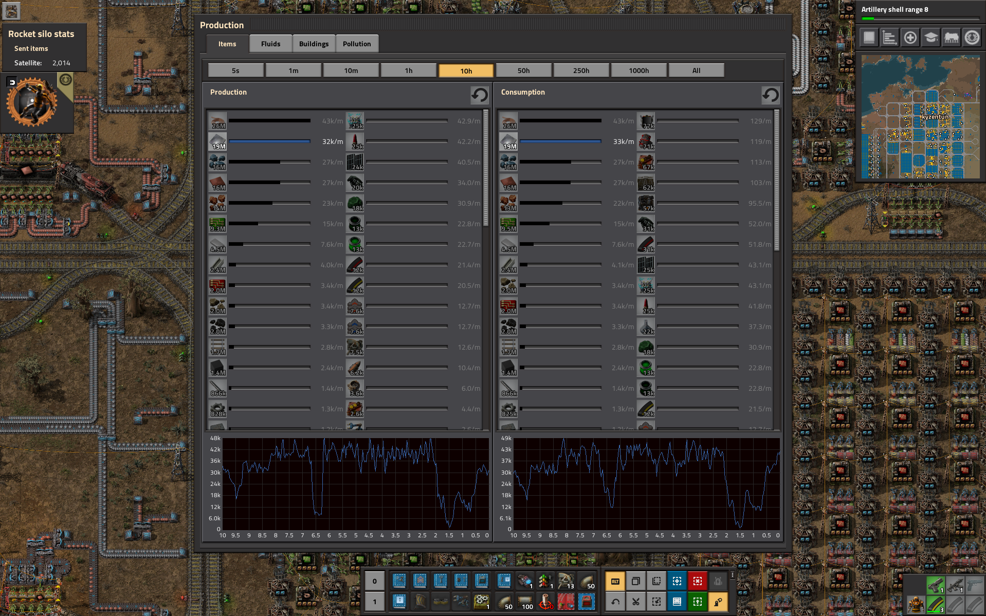The width and height of the screenshot is (986, 616).
Task: Toggle the greyed-out roboport shortcut
Action: coord(718,581)
